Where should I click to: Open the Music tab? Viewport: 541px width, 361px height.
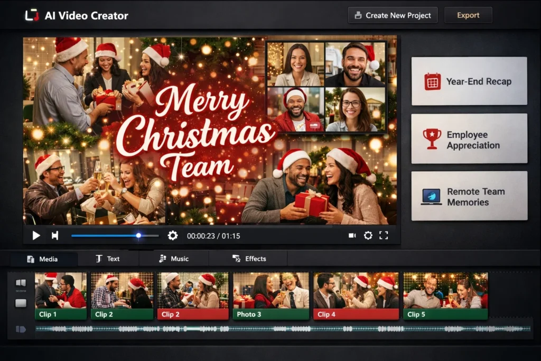click(175, 258)
